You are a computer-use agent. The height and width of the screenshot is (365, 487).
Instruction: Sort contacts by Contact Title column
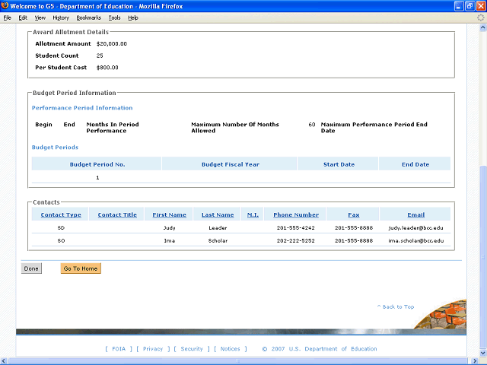[x=117, y=215]
